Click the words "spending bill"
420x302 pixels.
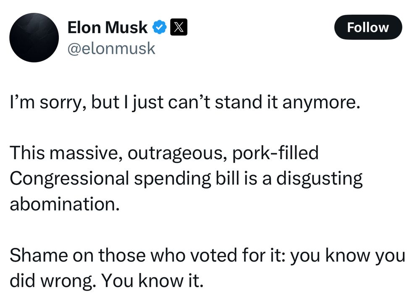(186, 179)
